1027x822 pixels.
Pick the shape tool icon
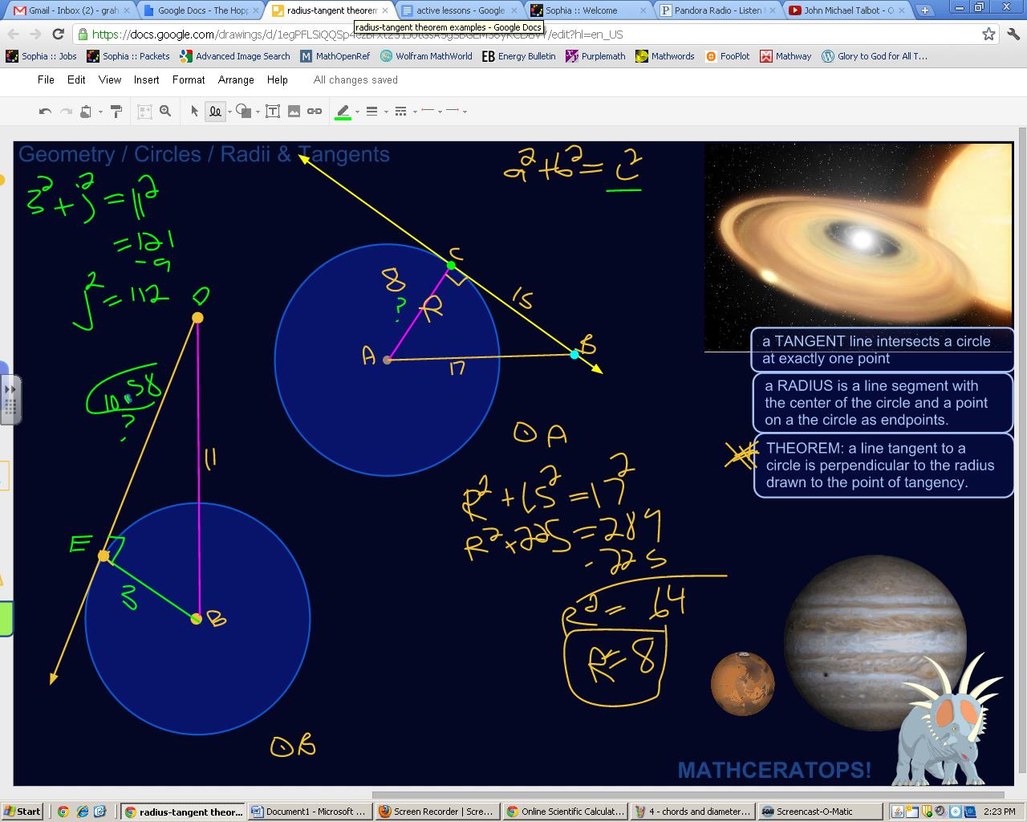[x=243, y=112]
